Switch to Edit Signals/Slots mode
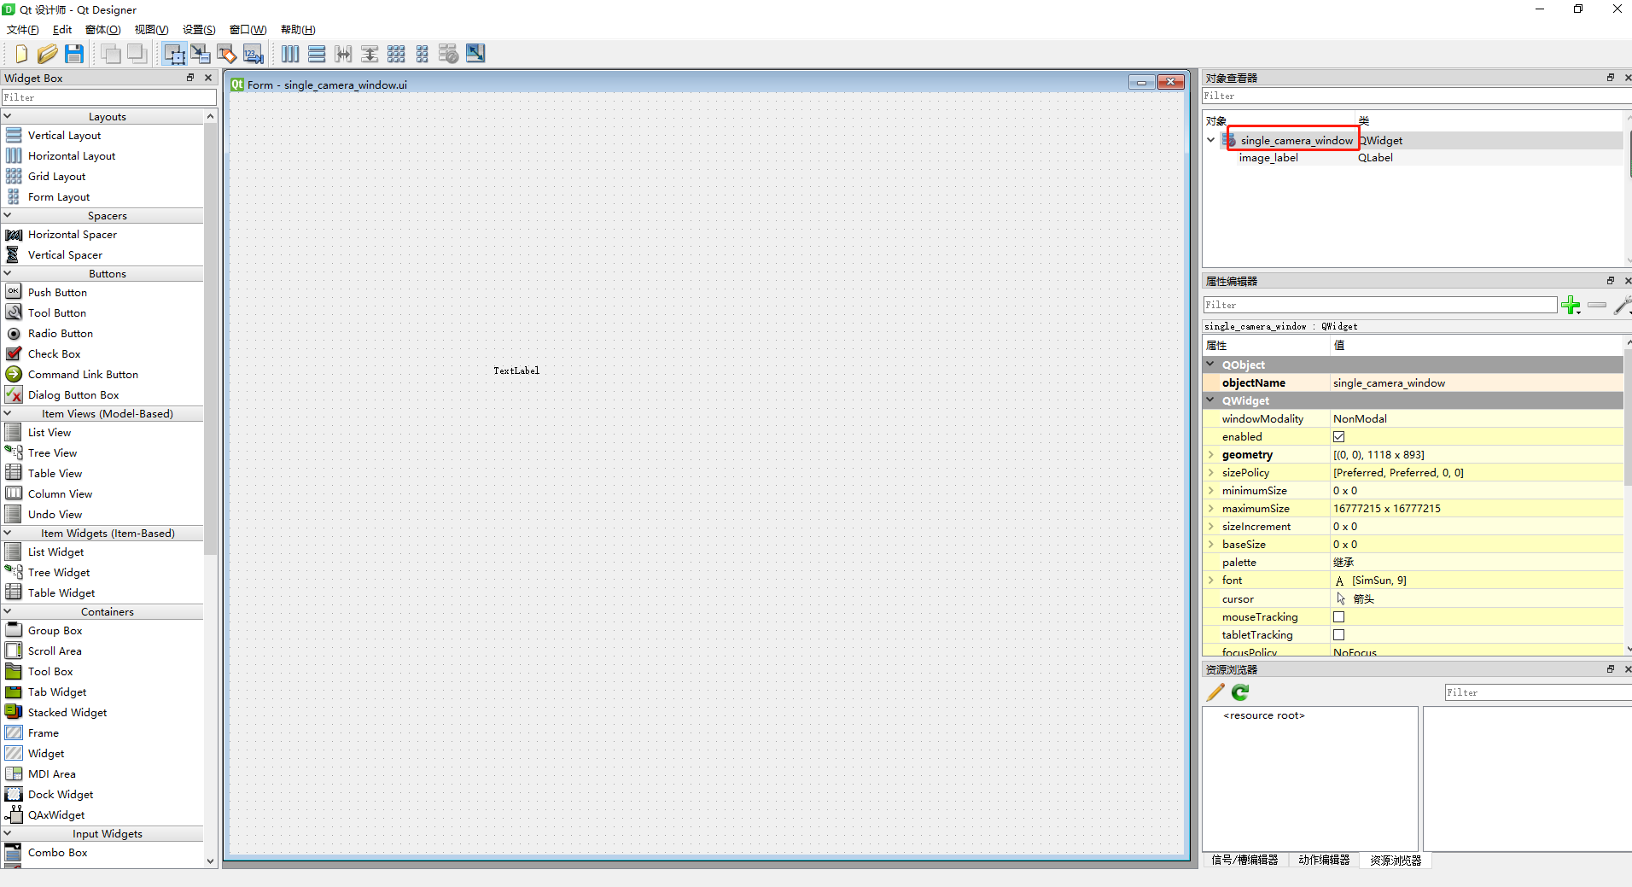1632x887 pixels. tap(201, 53)
